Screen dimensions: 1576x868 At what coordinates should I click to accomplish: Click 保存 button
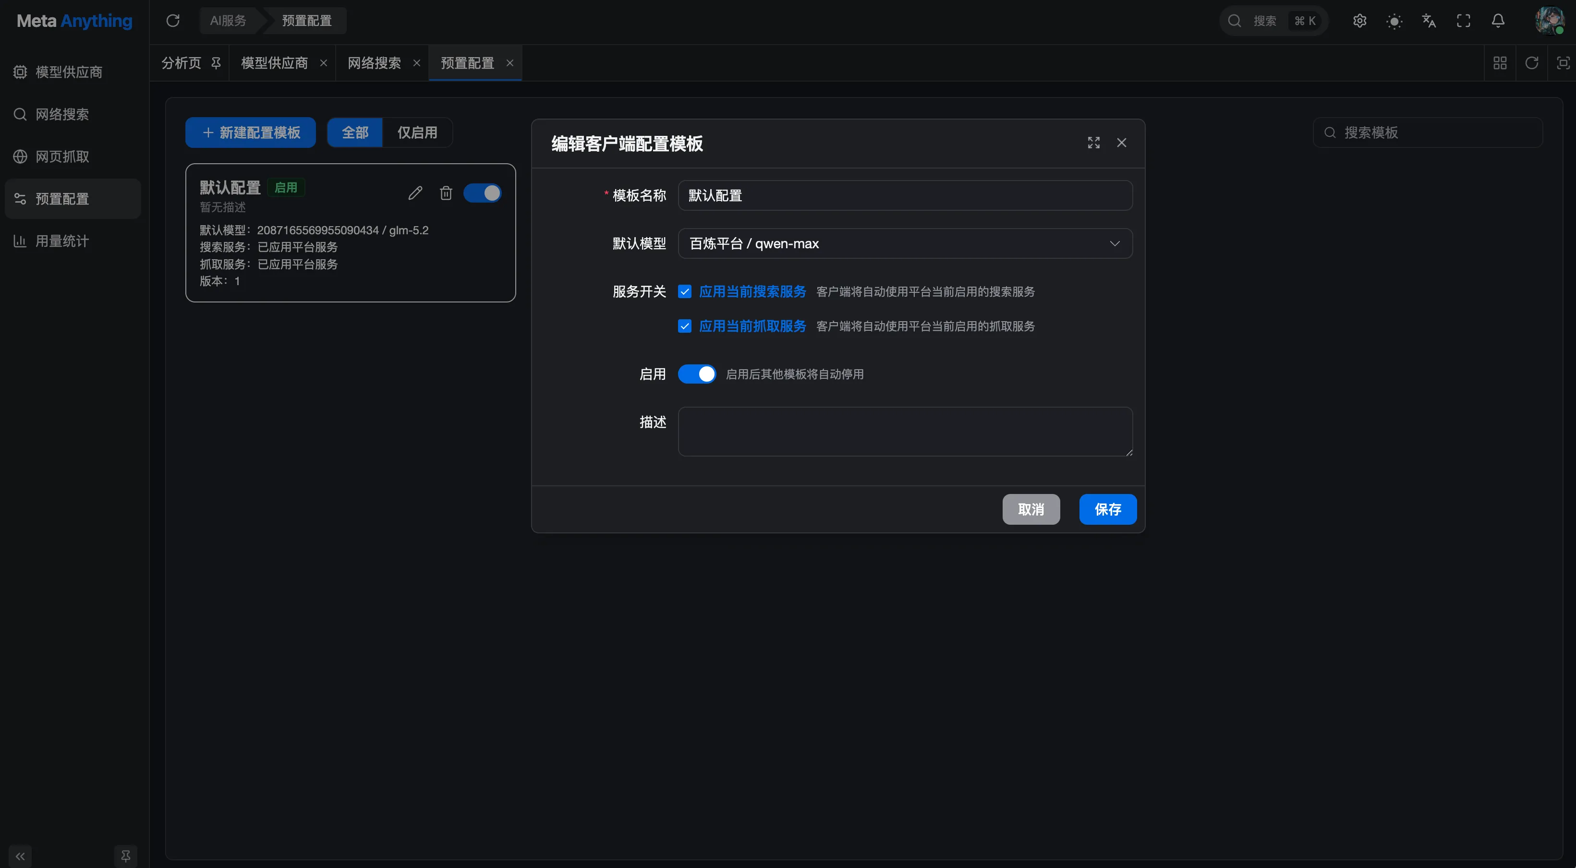[1107, 509]
